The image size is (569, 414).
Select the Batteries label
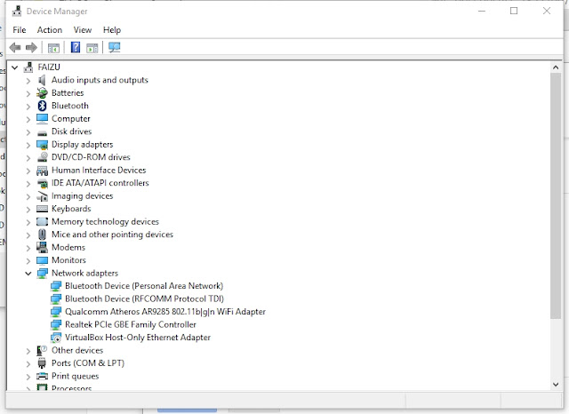(x=68, y=92)
